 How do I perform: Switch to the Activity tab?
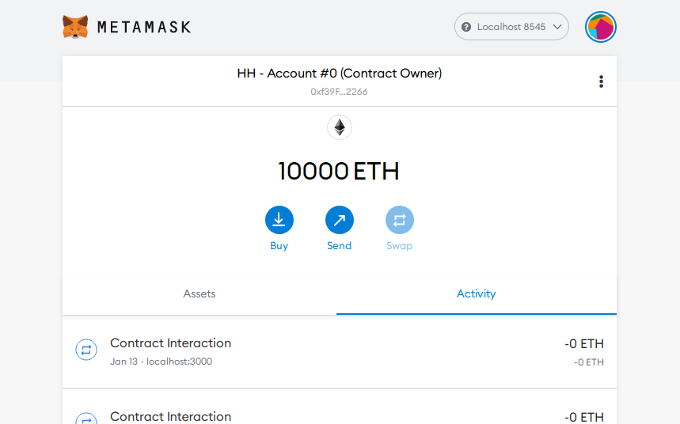coord(477,294)
